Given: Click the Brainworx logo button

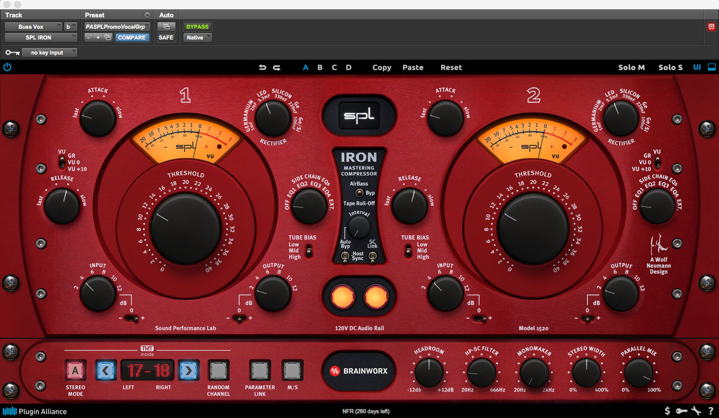Looking at the screenshot, I should [x=359, y=371].
